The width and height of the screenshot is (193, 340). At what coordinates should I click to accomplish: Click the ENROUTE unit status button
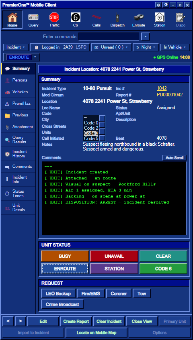coord(65,269)
